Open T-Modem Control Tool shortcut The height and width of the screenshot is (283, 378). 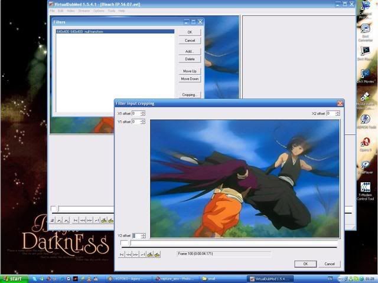tap(366, 192)
